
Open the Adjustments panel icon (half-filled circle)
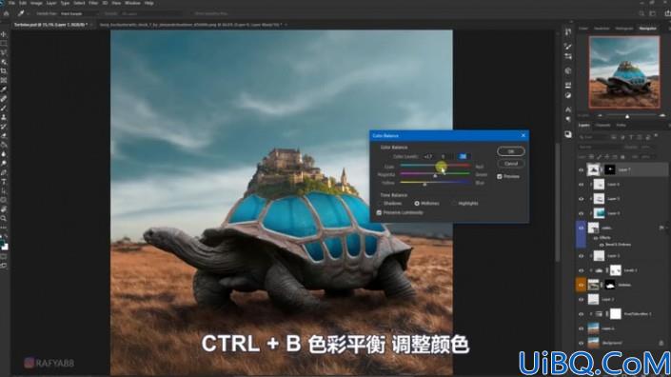click(x=568, y=96)
